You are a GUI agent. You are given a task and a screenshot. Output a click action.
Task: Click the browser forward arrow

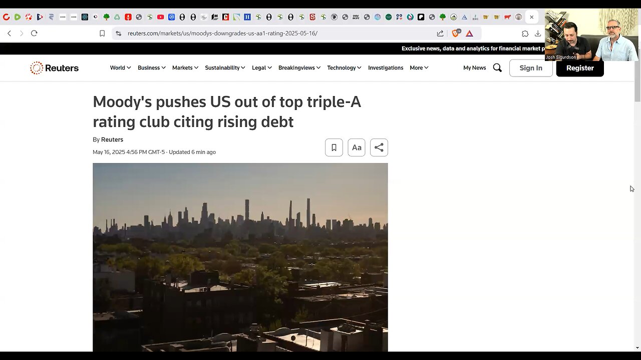click(21, 33)
